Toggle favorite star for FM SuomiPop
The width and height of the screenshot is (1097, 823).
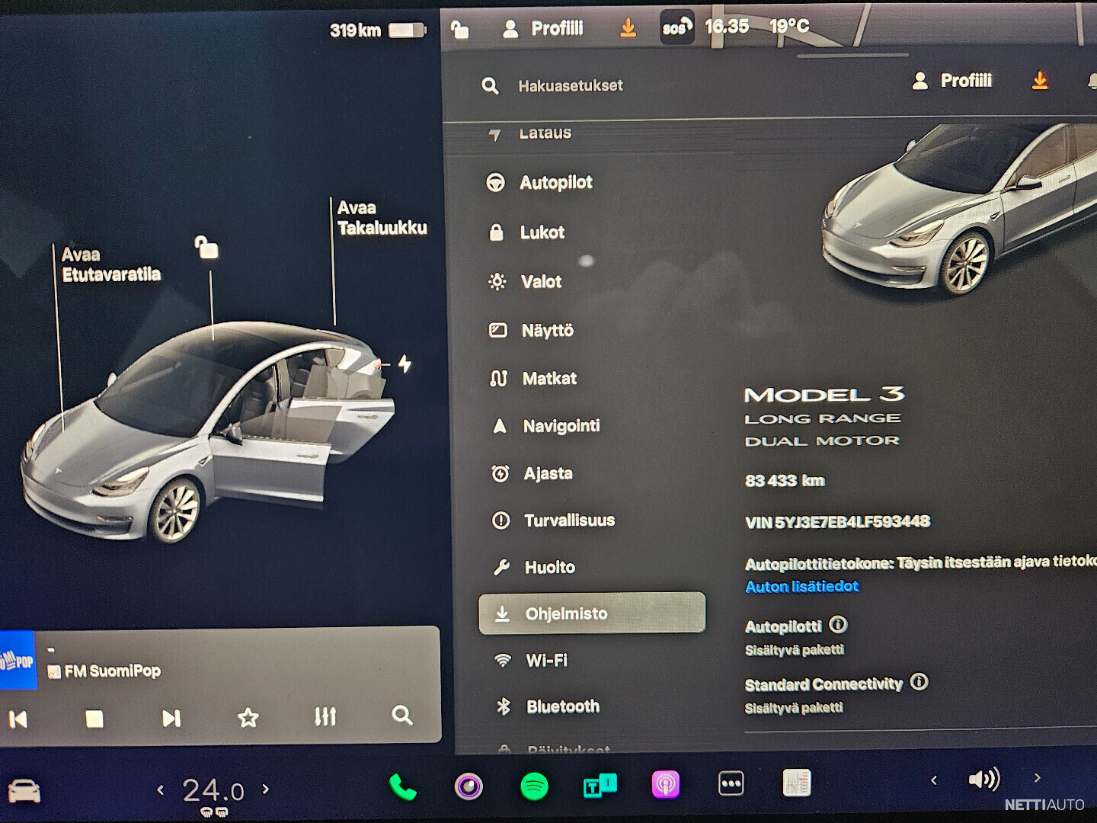point(248,717)
